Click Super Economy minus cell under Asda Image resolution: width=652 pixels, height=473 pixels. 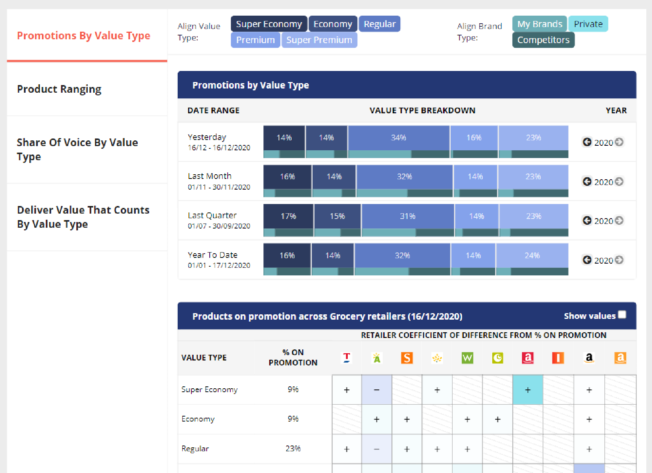pyautogui.click(x=377, y=390)
